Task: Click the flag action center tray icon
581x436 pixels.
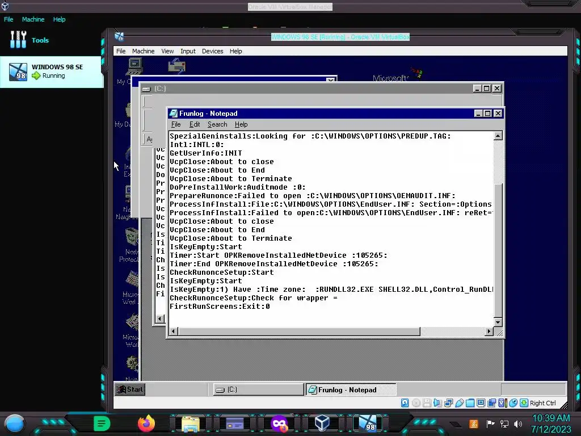Action: (490, 424)
